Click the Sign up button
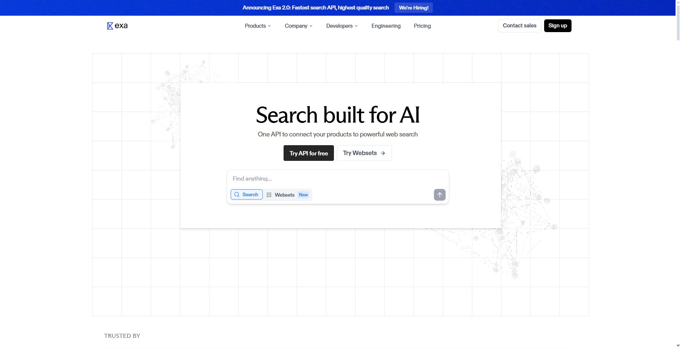Viewport: 681px width, 348px height. click(558, 26)
